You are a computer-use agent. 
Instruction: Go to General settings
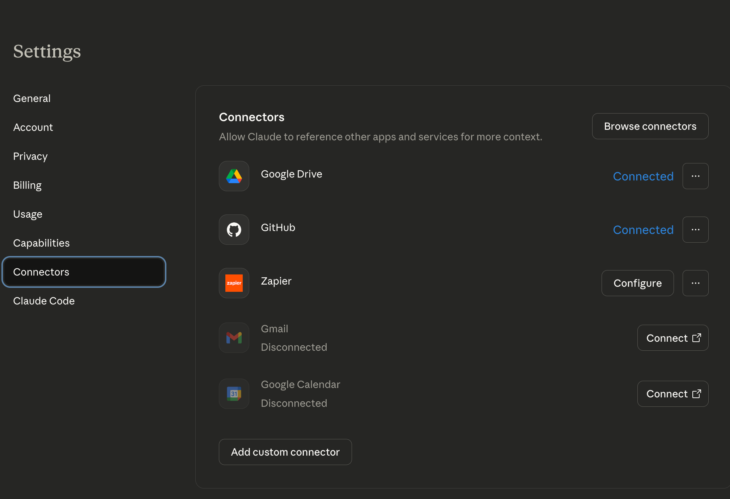click(x=32, y=98)
